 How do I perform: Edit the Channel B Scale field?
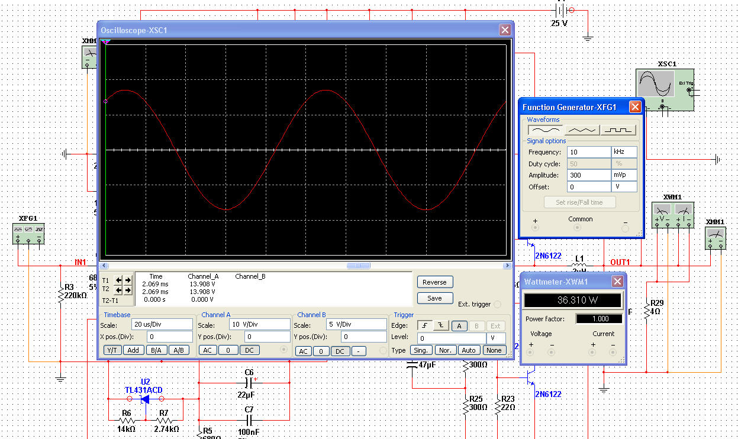pyautogui.click(x=357, y=325)
